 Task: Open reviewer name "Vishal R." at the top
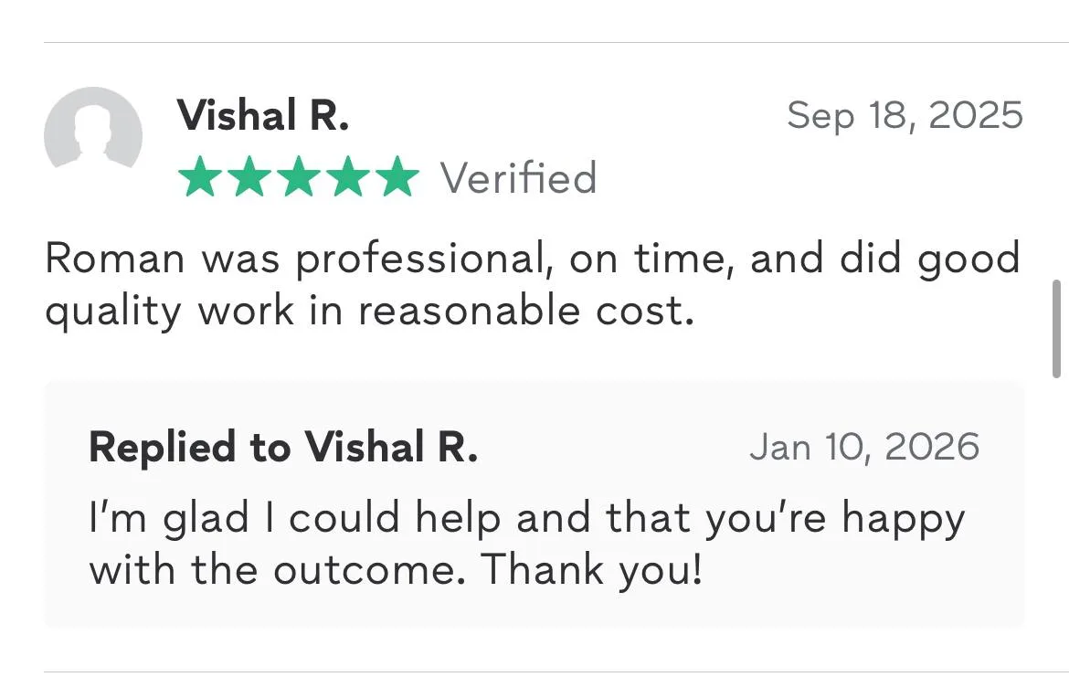[x=263, y=116]
